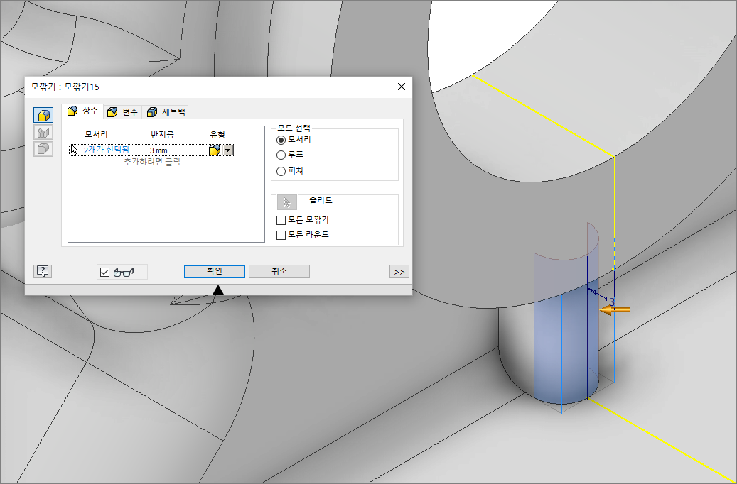This screenshot has width=737, height=484.
Task: Select the face fillet type icon
Action: (x=43, y=133)
